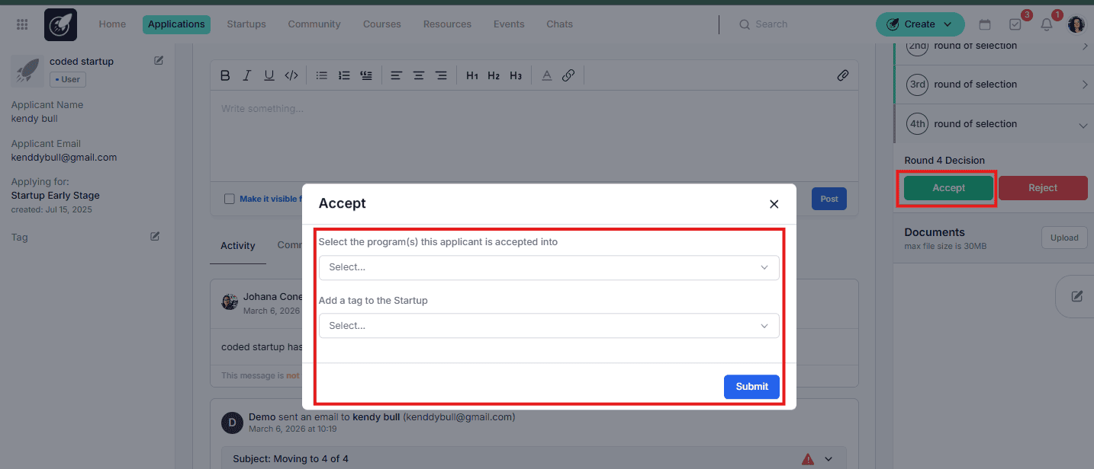1094x469 pixels.
Task: Expand the 3rd round of selection
Action: tap(1084, 85)
